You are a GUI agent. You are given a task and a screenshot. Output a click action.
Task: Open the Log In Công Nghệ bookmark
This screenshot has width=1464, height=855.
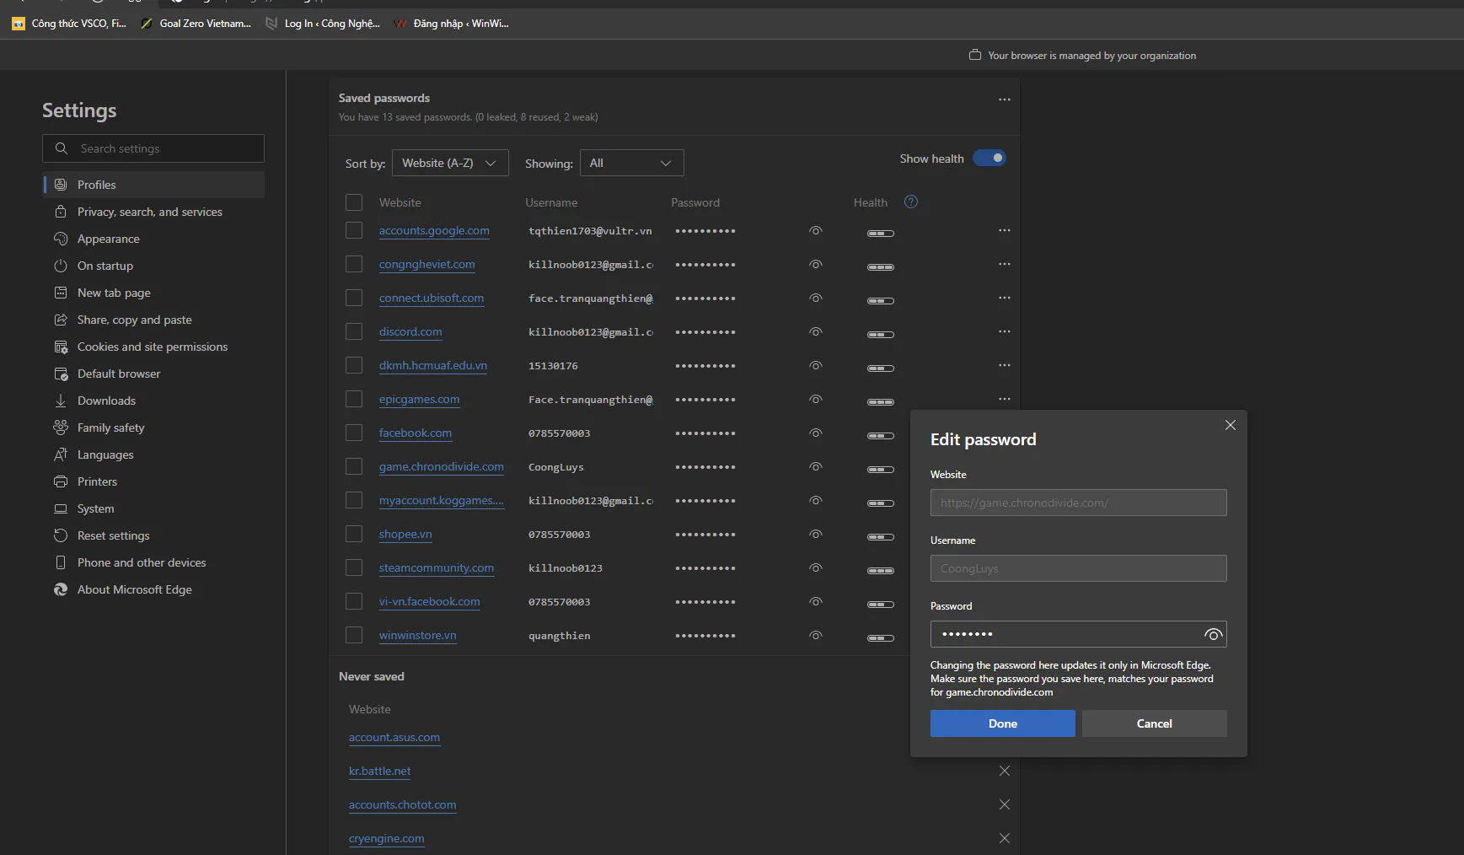(x=322, y=24)
